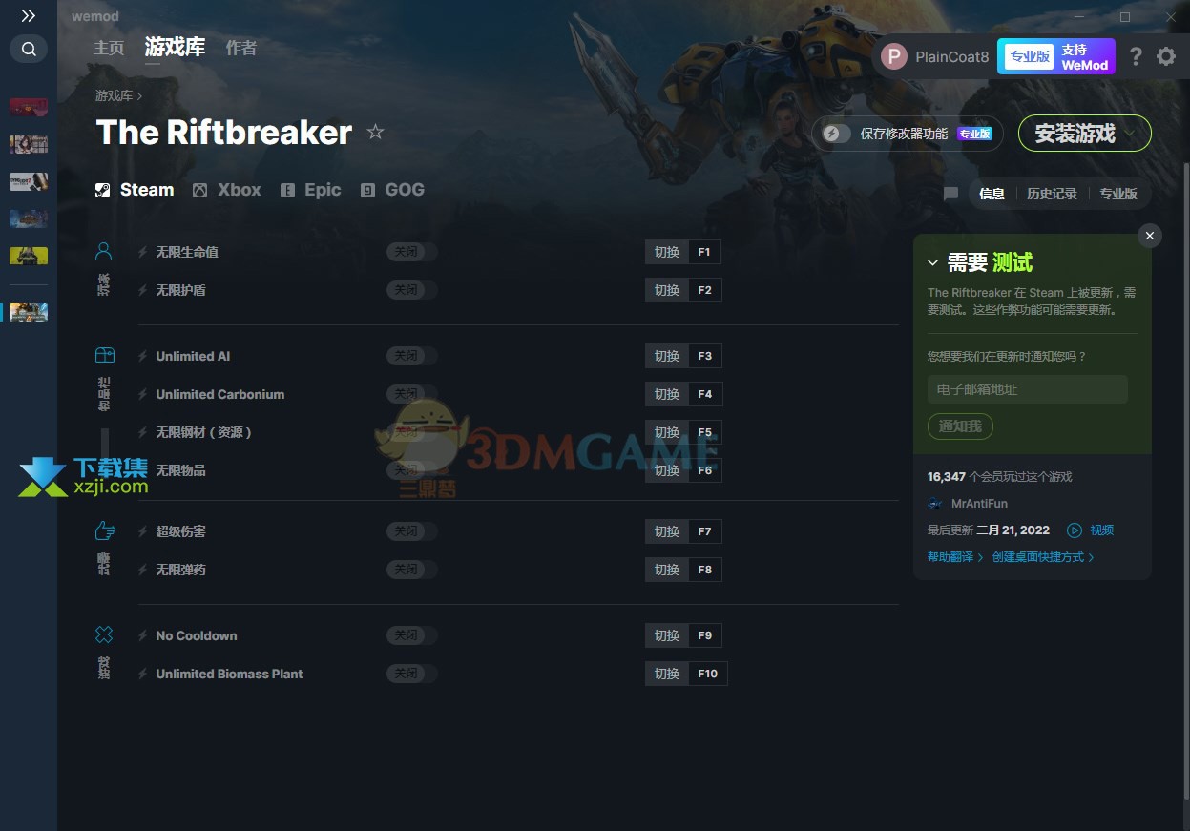Open the help question mark icon

[x=1135, y=56]
